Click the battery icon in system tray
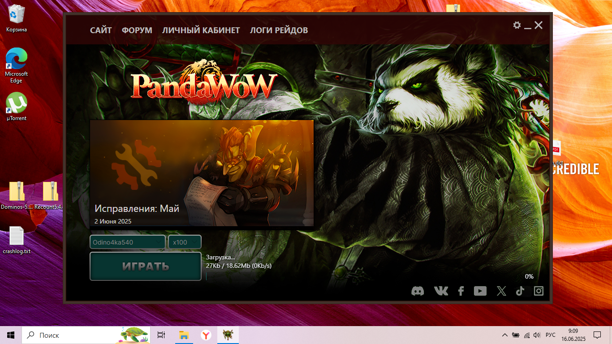The width and height of the screenshot is (612, 344). pos(516,335)
